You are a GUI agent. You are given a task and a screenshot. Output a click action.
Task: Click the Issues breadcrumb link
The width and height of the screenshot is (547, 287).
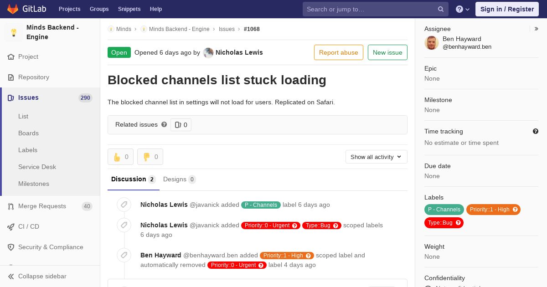coord(227,29)
